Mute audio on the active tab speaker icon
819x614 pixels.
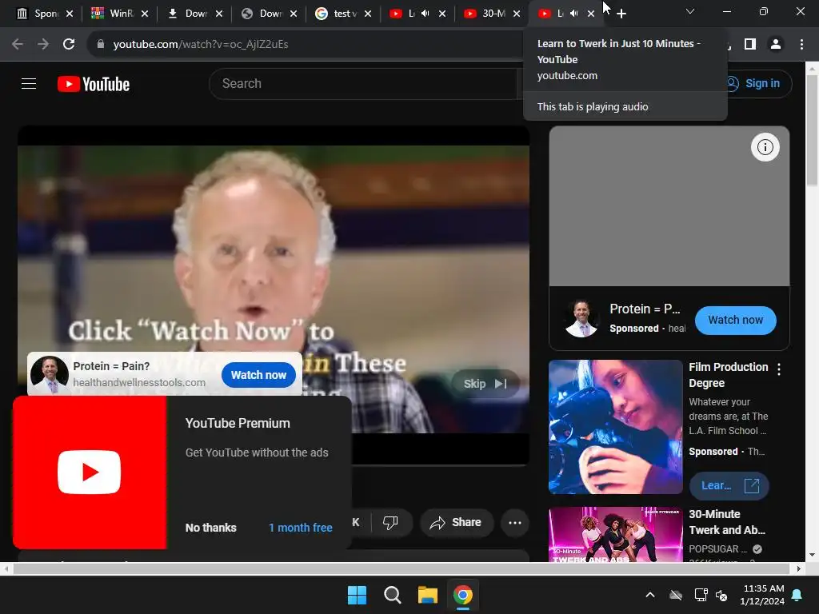pyautogui.click(x=574, y=14)
